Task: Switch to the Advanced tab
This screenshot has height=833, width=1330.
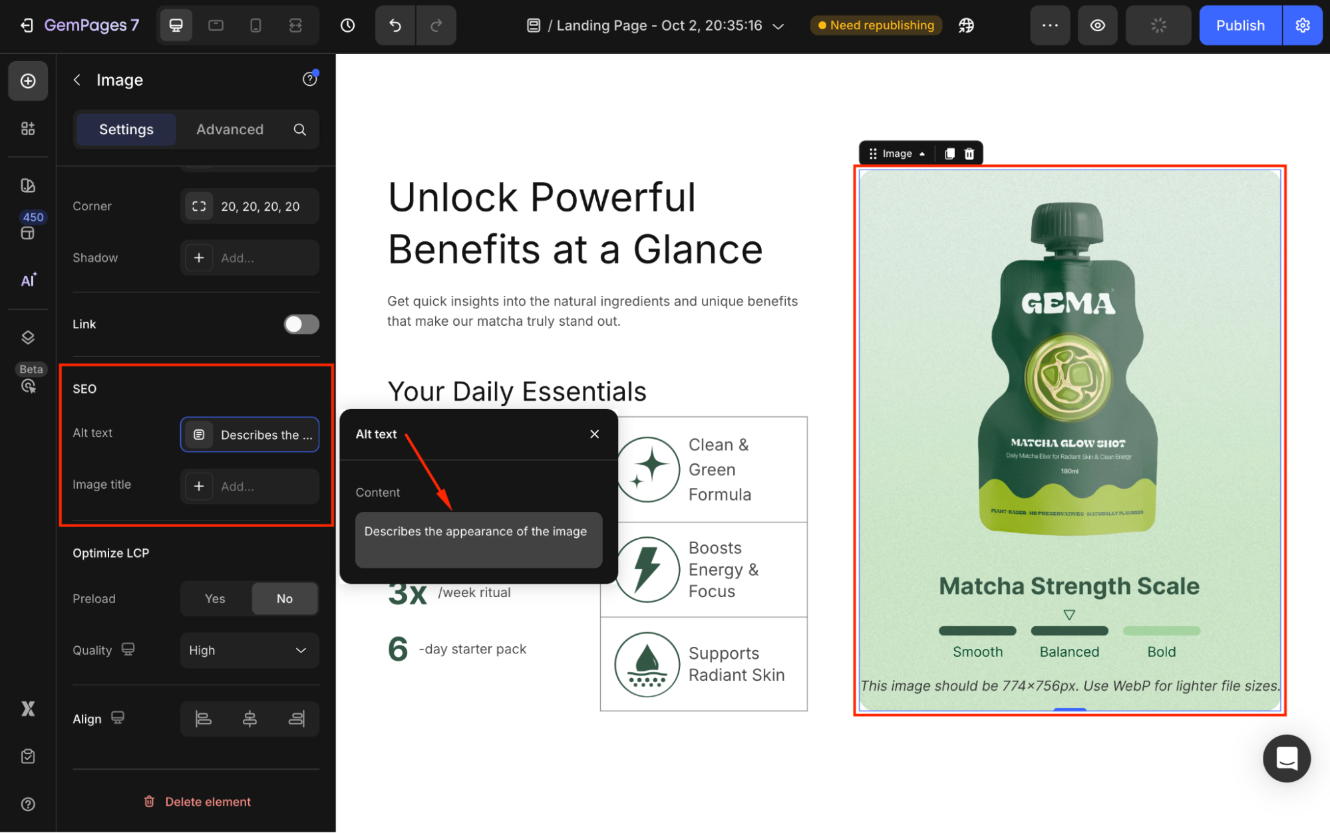Action: click(x=230, y=129)
